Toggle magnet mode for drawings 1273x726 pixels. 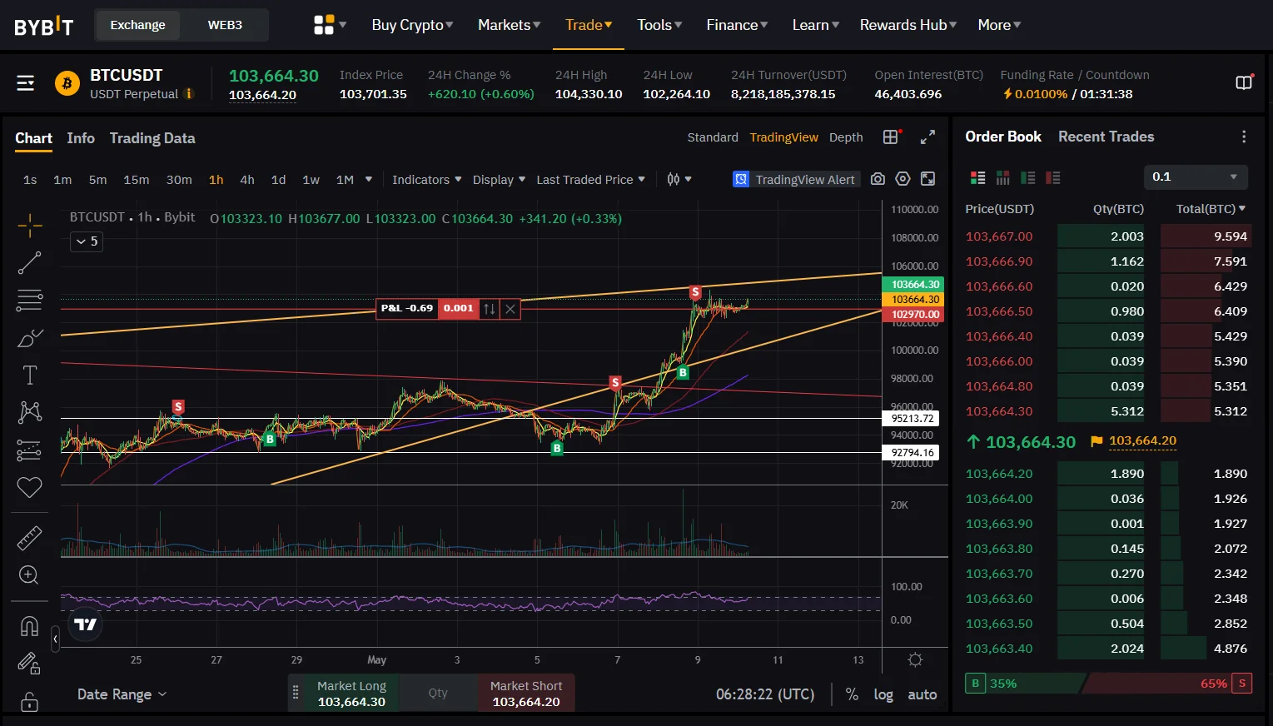coord(30,626)
